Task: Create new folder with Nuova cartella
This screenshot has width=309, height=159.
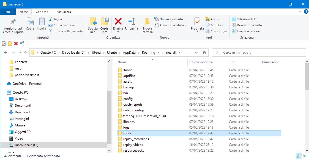Action: 147,26
